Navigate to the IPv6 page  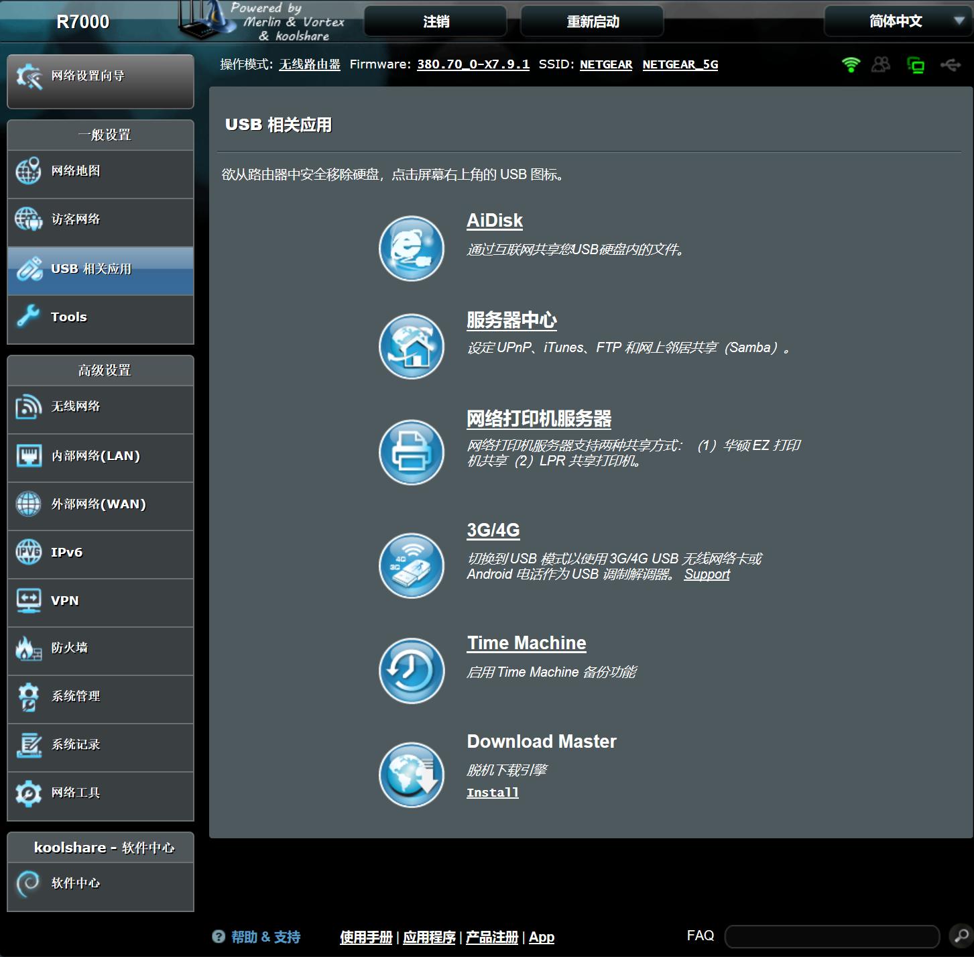[x=101, y=555]
